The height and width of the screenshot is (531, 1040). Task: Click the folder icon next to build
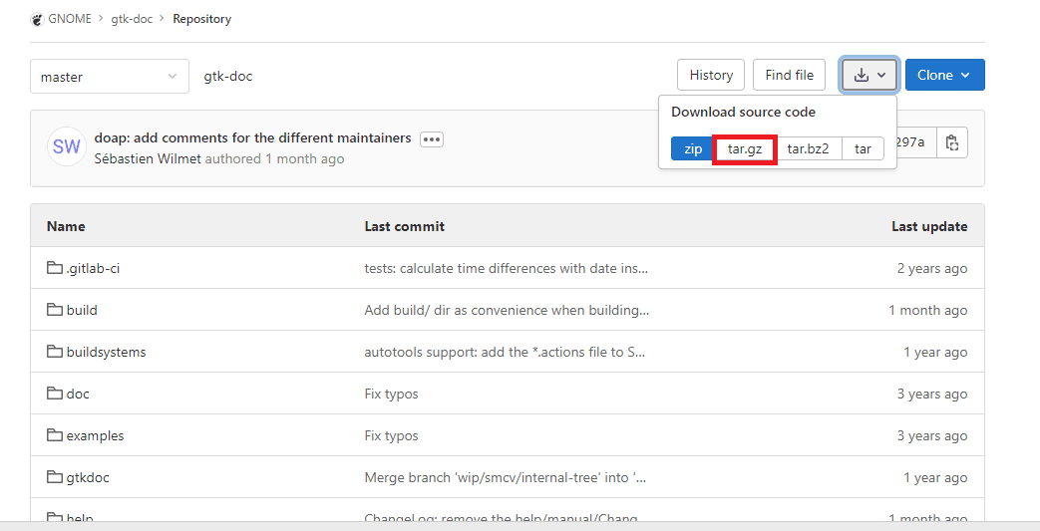pyautogui.click(x=55, y=310)
